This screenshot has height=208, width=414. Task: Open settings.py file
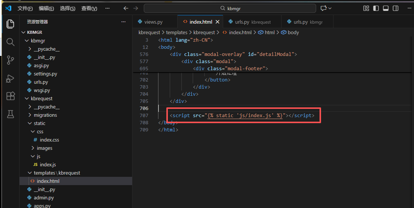pos(46,74)
